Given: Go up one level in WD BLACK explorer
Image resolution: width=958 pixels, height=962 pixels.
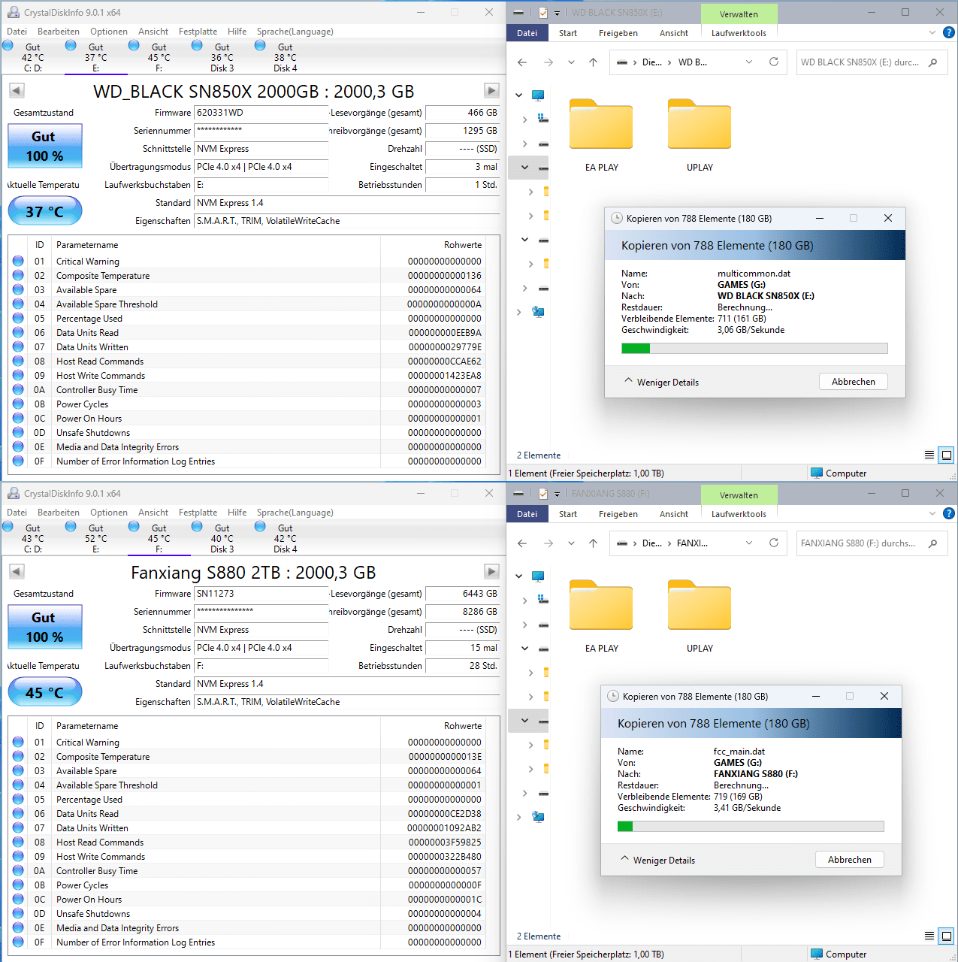Looking at the screenshot, I should pyautogui.click(x=594, y=62).
